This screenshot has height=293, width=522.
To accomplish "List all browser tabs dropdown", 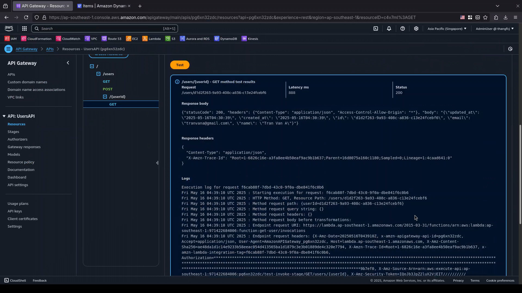I will 498,6.
